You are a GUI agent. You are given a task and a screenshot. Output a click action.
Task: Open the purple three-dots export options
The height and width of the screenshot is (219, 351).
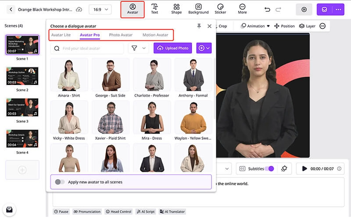[x=338, y=10]
